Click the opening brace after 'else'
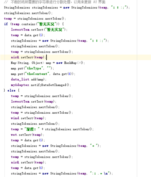This screenshot has width=151, height=177. click(x=19, y=90)
